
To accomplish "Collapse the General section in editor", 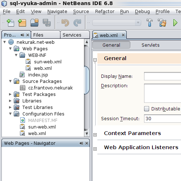I will coord(95,60).
